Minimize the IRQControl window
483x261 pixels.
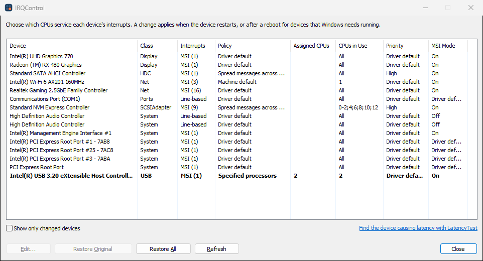[x=425, y=8]
